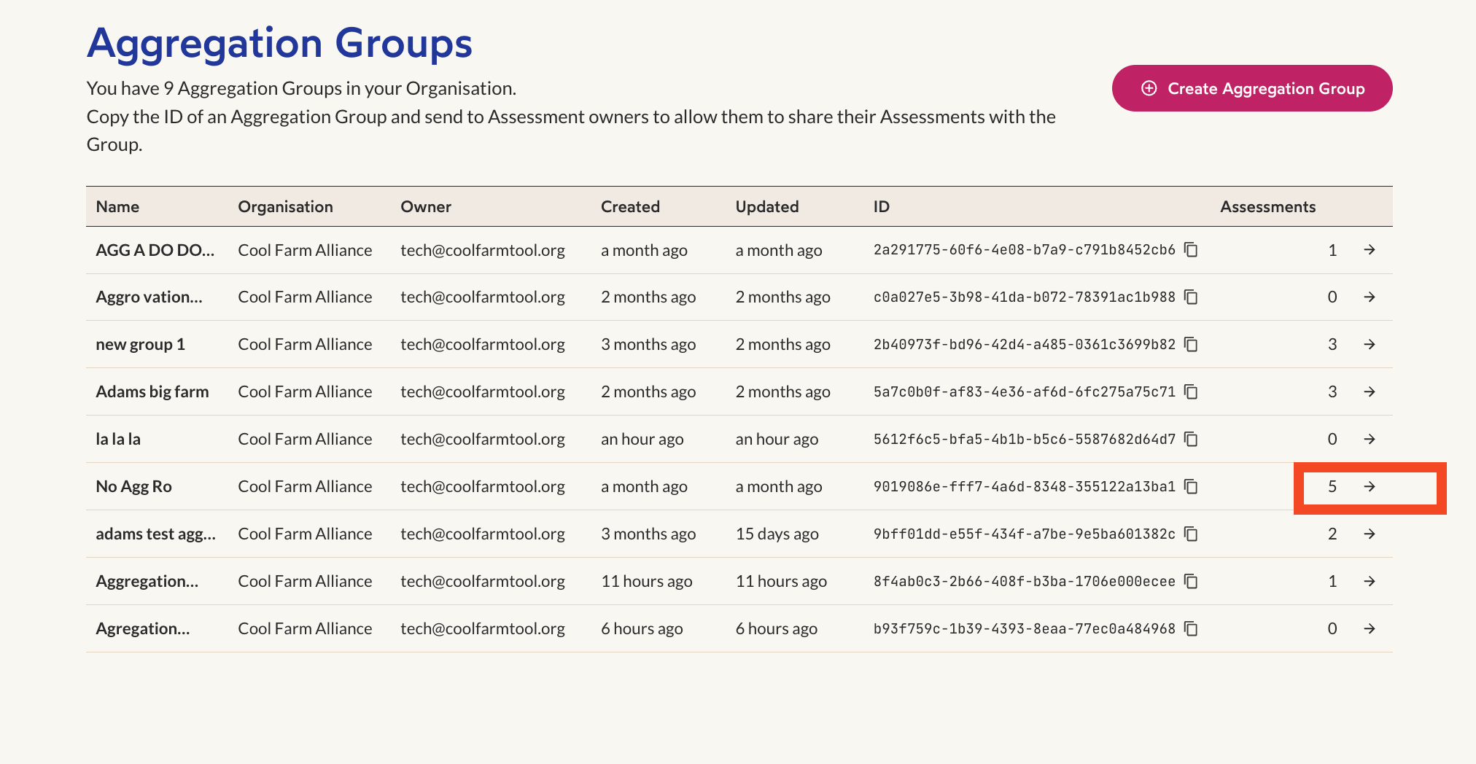1476x764 pixels.
Task: Copy ID of Aggro vation group
Action: point(1191,297)
